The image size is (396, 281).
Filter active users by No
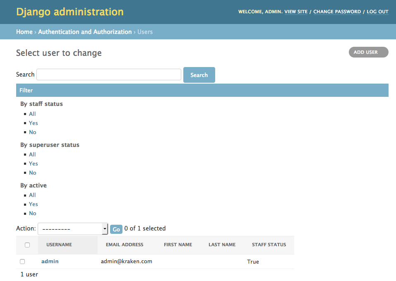33,214
